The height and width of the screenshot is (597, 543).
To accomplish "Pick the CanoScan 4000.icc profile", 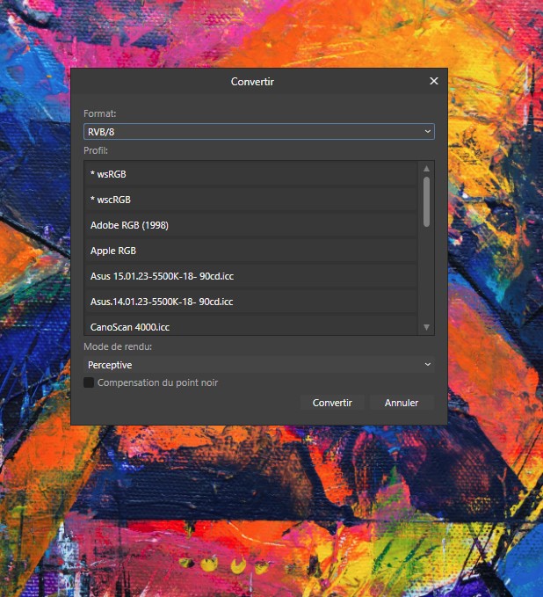I will (251, 326).
